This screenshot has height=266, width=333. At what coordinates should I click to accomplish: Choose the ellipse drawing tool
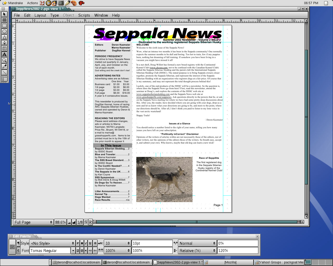4,31
